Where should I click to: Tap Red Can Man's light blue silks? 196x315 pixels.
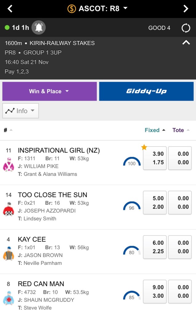coord(8,298)
